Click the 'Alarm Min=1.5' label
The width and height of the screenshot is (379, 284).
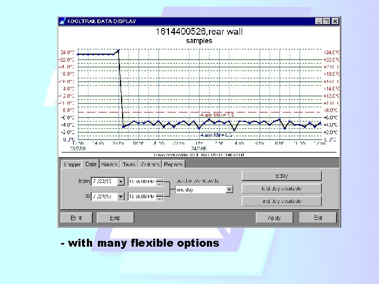coord(216,135)
